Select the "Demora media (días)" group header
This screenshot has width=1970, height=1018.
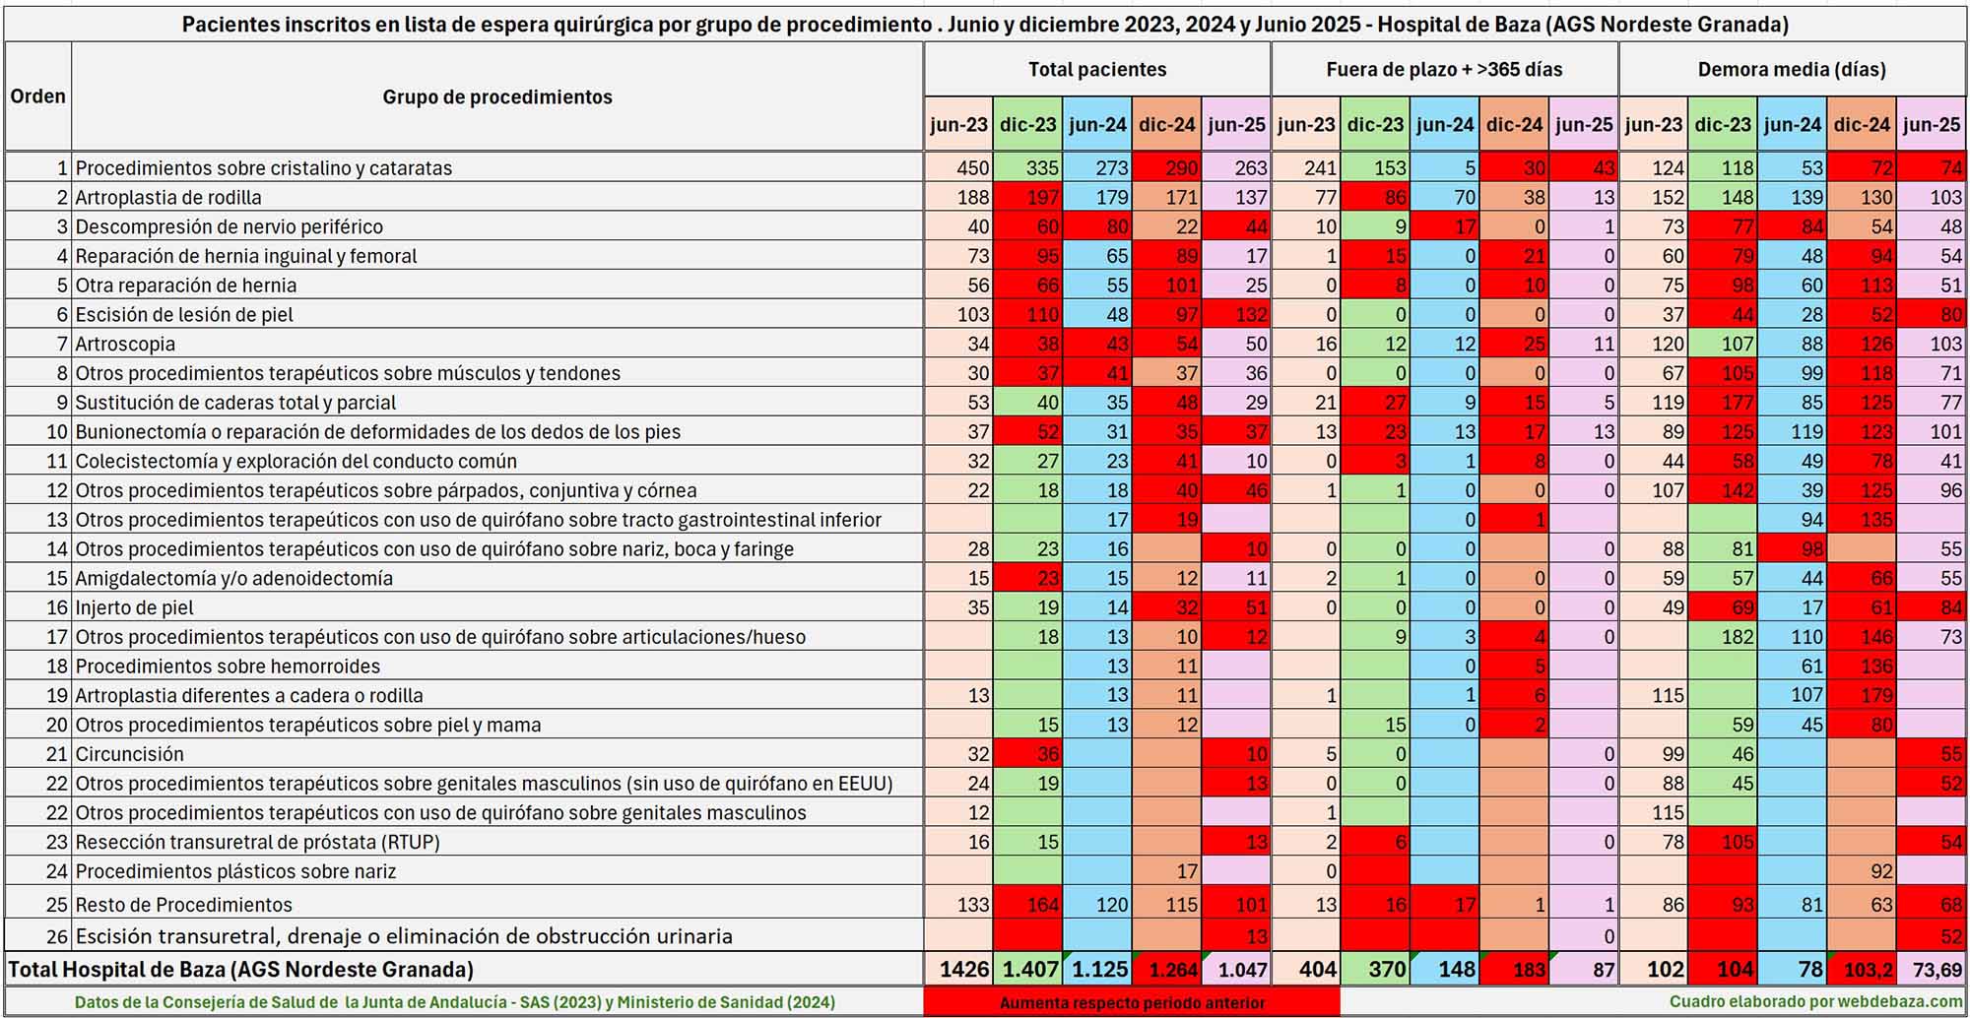click(x=1792, y=69)
